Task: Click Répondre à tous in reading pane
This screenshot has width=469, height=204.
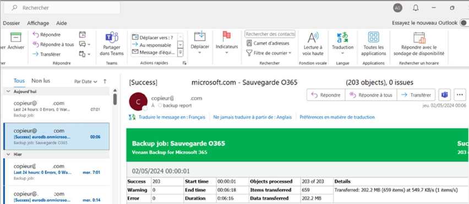Action: tap(371, 95)
